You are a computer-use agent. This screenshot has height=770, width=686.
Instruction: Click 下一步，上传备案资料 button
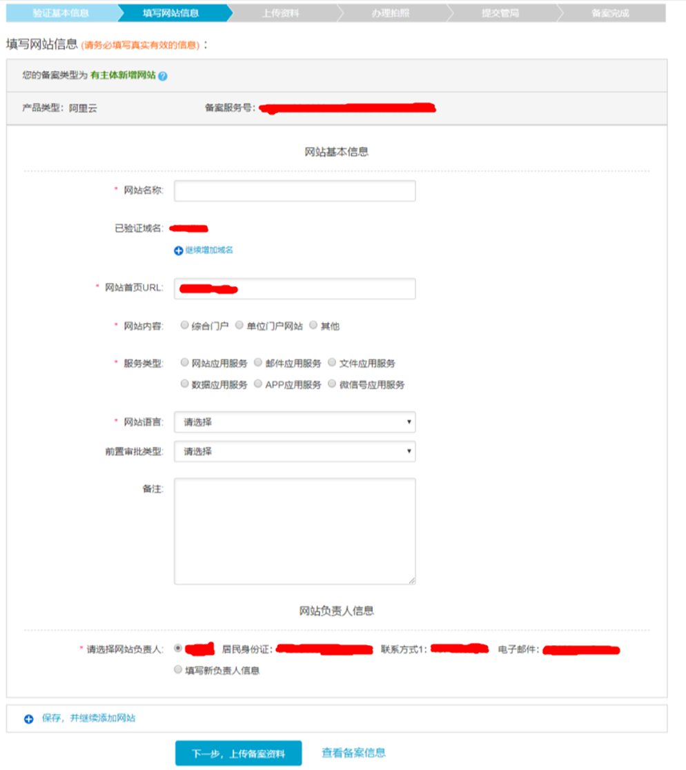(239, 753)
